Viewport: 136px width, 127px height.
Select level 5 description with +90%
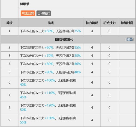click(50, 72)
